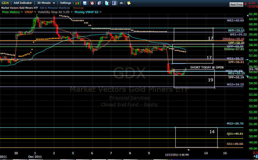
Task: Click the WR1=59.22 pivot label
Action: 238,34
